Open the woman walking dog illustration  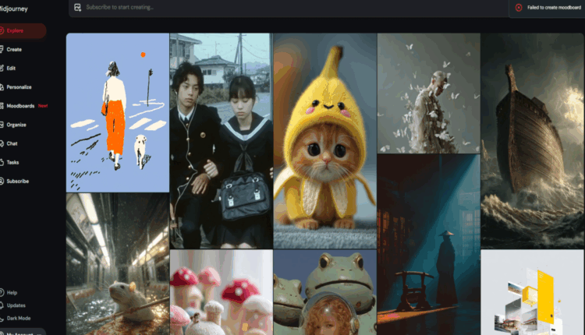pos(117,112)
